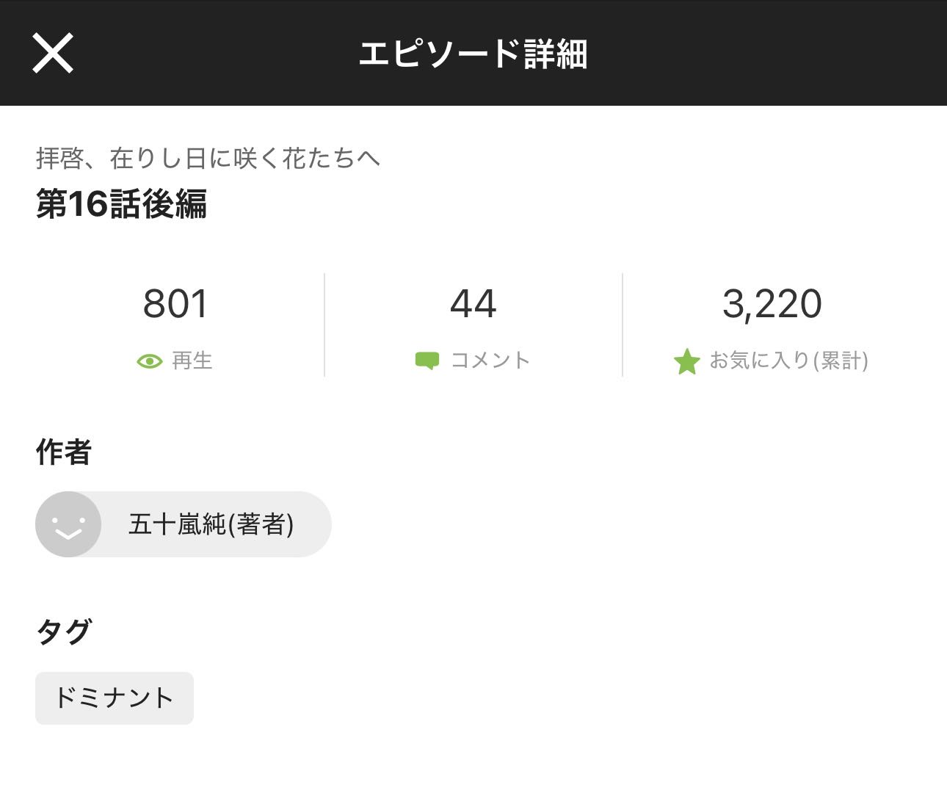Click the 3,220 favorites count number
Image resolution: width=947 pixels, height=807 pixels.
click(x=772, y=304)
